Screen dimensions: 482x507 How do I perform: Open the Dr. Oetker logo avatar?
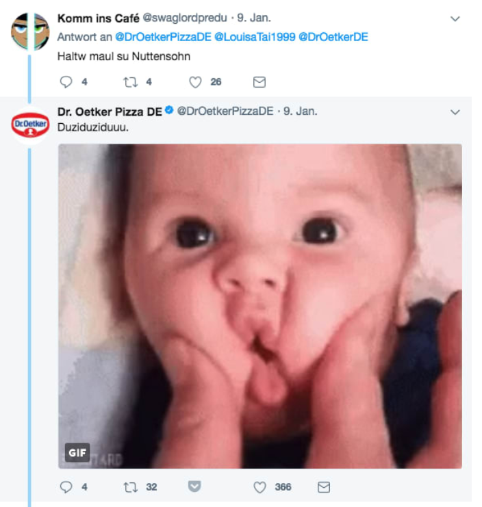[x=30, y=125]
